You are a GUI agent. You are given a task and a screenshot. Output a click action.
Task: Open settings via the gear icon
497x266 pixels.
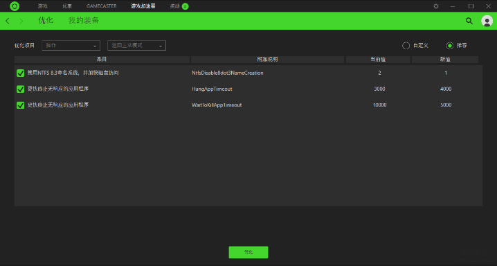point(436,6)
